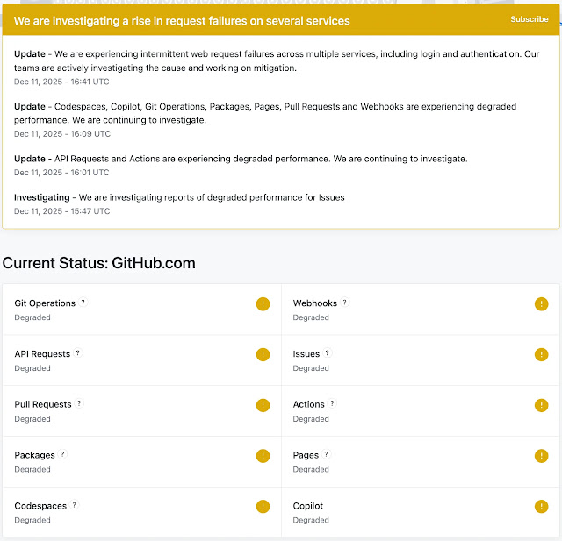Click the Webhooks degraded warning icon
The width and height of the screenshot is (562, 541).
541,304
